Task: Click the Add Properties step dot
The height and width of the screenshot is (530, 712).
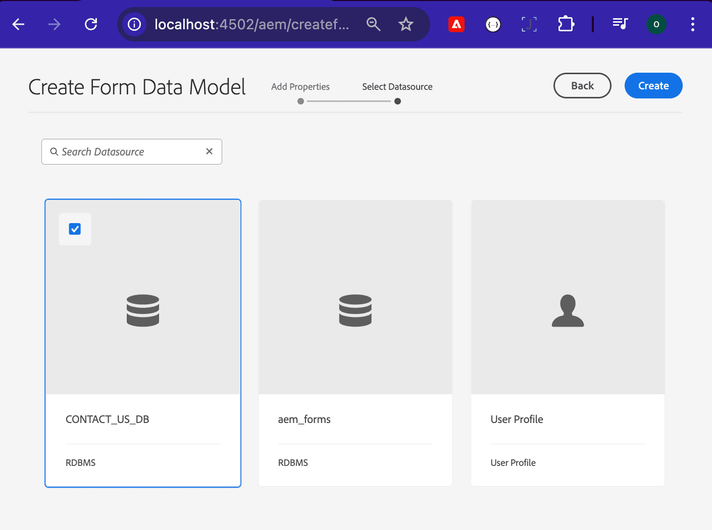Action: 301,101
